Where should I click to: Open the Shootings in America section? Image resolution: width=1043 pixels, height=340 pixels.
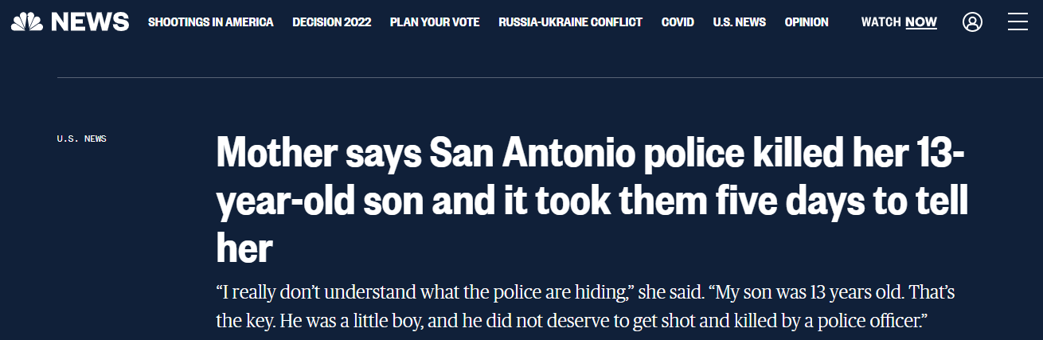pyautogui.click(x=210, y=22)
